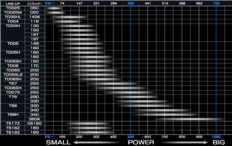Viewport: 232px width, 146px height.
Task: Click the left-pointing arrow beside SMALL
Action: click(x=97, y=142)
